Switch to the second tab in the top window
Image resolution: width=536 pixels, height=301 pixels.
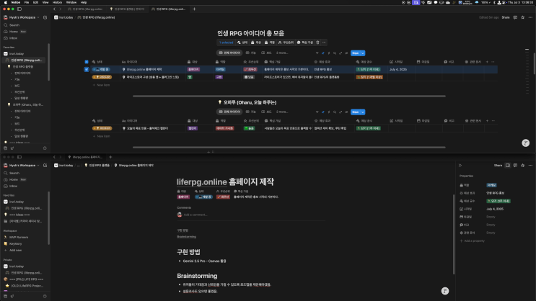tap(127, 9)
